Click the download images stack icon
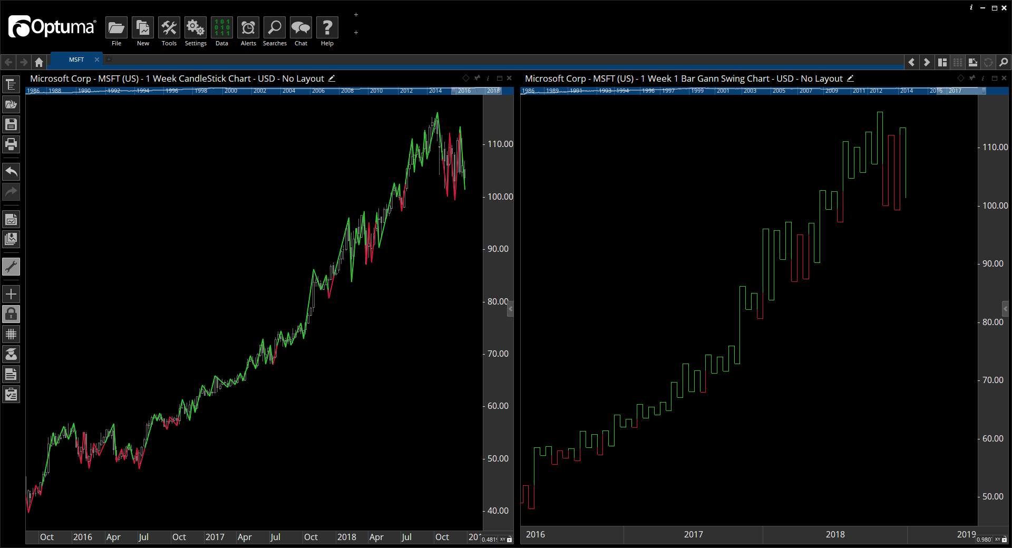Image resolution: width=1012 pixels, height=548 pixels. (11, 239)
